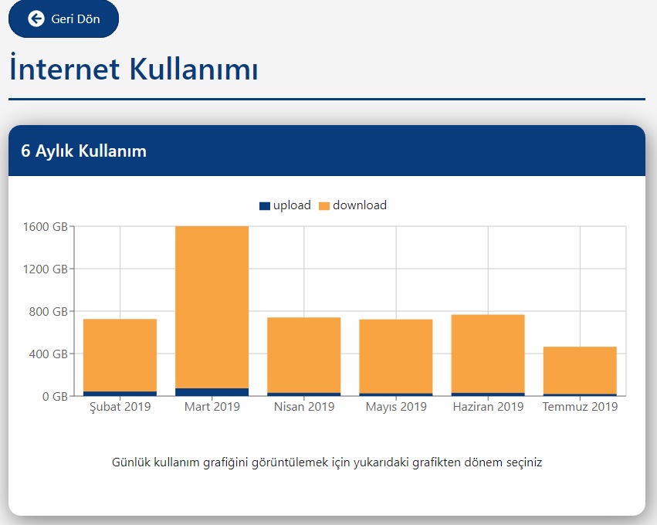Click the Haziran 2019 axis label

pyautogui.click(x=488, y=407)
